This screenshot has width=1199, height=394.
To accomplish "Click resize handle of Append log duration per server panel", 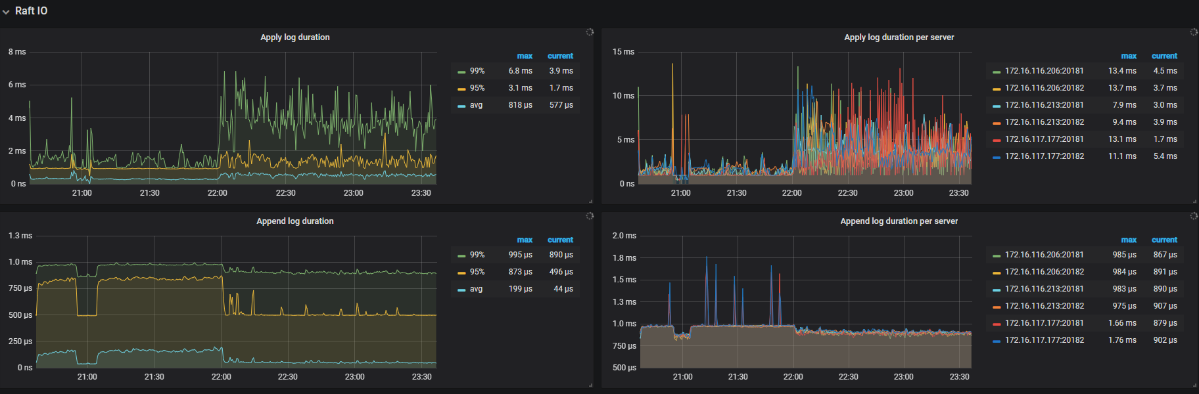I will (x=1194, y=385).
